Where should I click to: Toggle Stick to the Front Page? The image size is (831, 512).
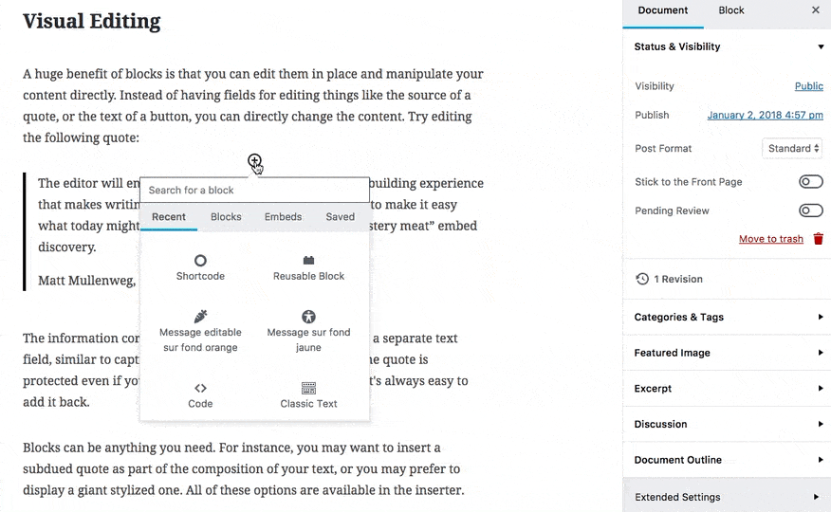coord(810,181)
